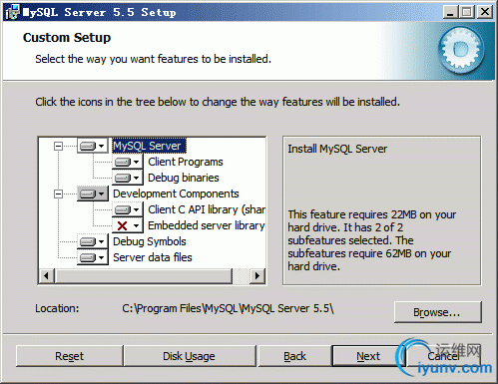This screenshot has width=498, height=384.
Task: Collapse the MySQL Server tree node
Action: coord(58,146)
